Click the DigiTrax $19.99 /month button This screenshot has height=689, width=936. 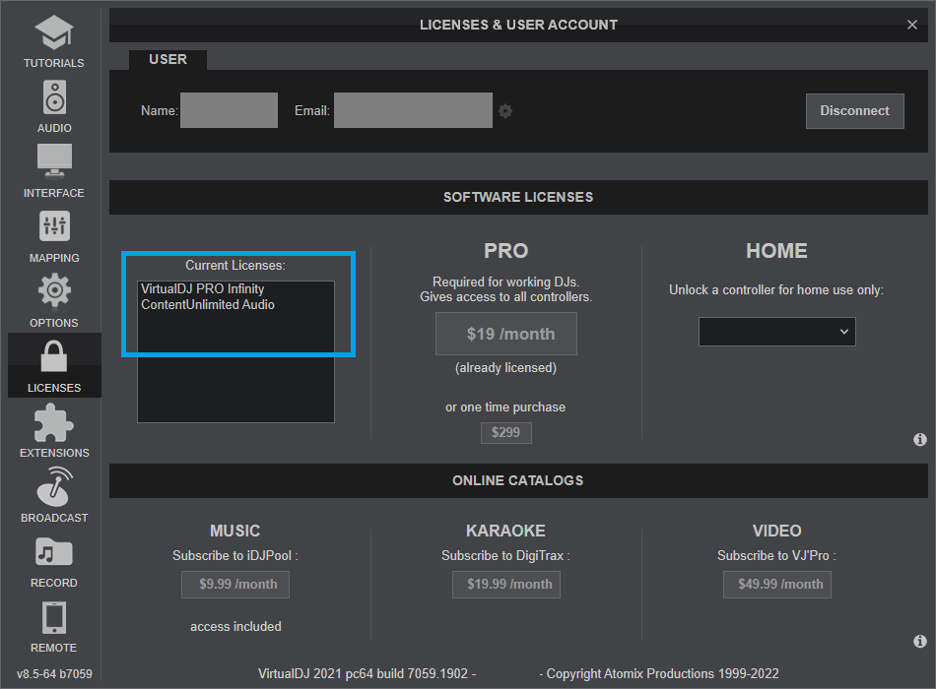(506, 585)
